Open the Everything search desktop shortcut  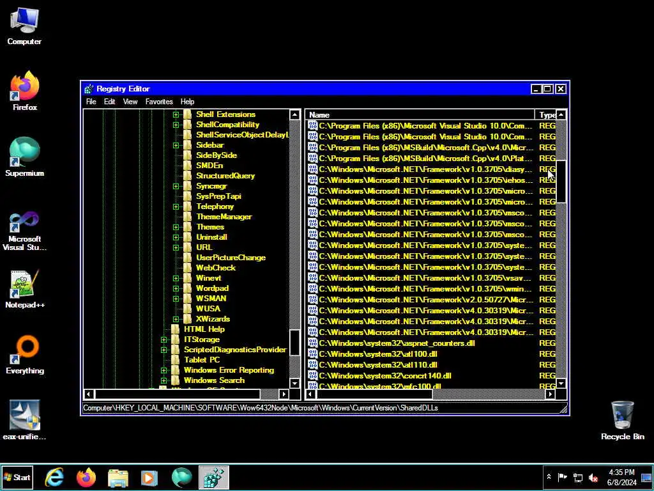coord(25,355)
